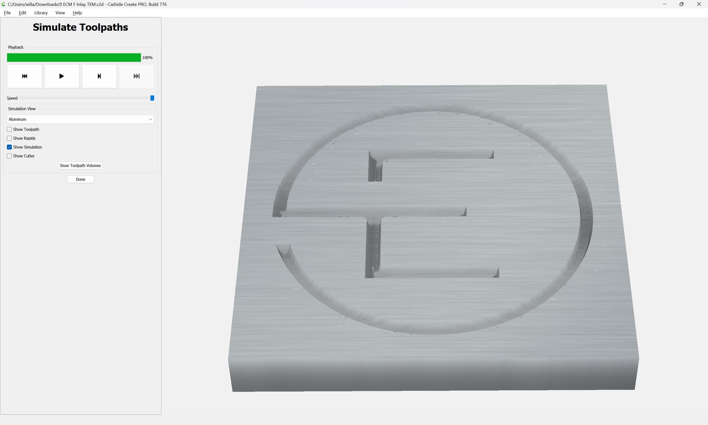Click the Speed slider handle

tap(152, 98)
